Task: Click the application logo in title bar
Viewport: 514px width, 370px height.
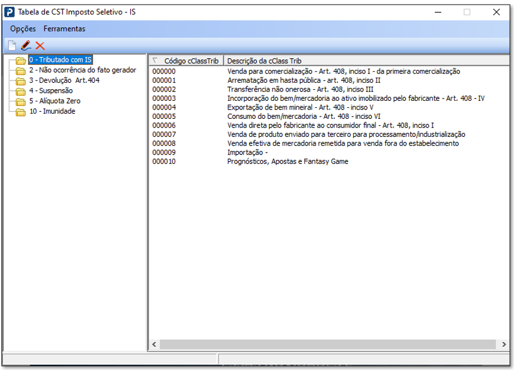Action: (10, 12)
